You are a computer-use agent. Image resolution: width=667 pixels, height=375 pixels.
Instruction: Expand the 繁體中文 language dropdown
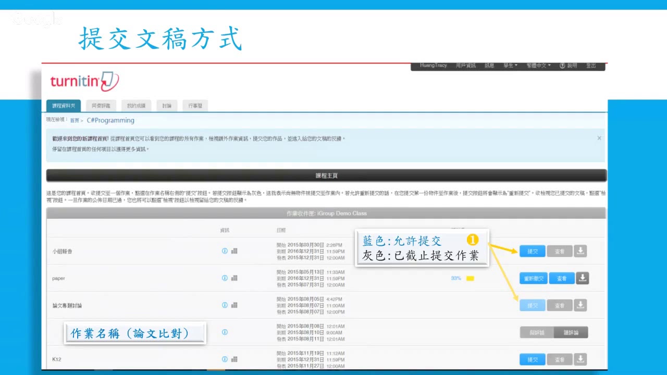(538, 66)
